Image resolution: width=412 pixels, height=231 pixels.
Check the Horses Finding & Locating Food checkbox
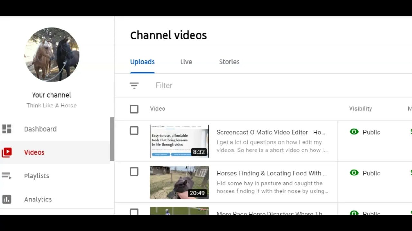click(134, 172)
